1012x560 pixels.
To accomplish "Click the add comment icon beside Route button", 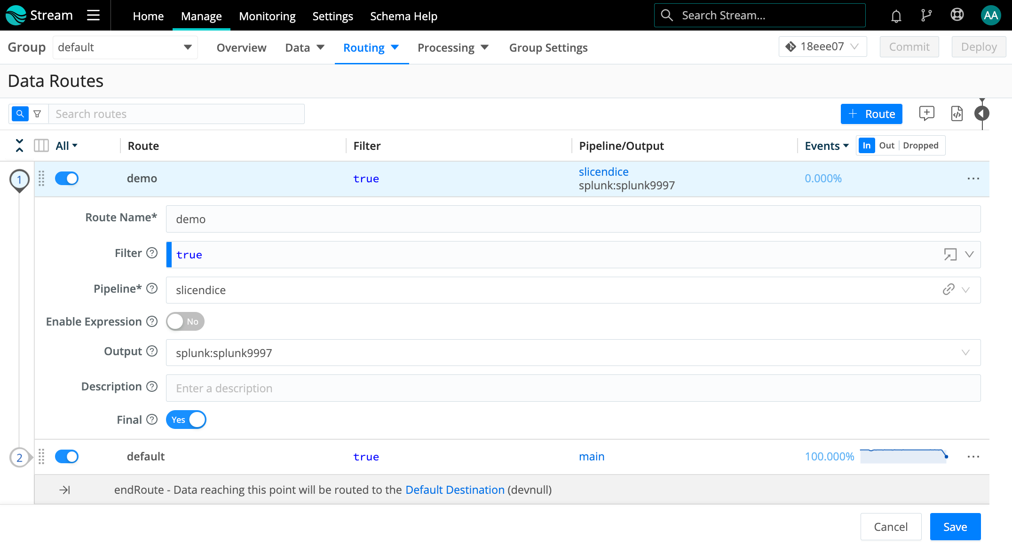I will (926, 114).
